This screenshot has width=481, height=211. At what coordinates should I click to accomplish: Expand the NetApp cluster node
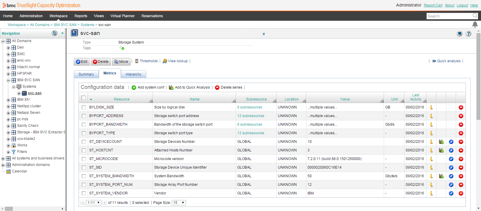tap(8, 106)
